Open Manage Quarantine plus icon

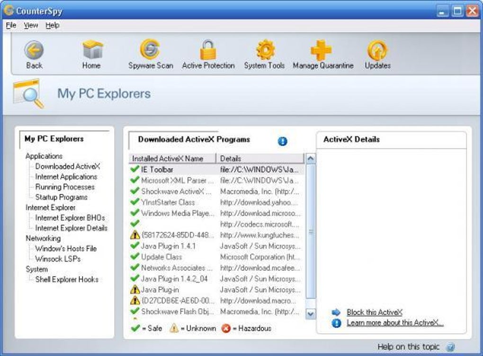[321, 50]
